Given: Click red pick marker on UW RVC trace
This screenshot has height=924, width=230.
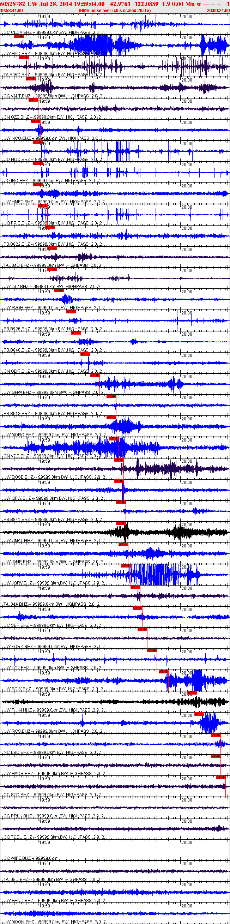Looking at the screenshot, I should 19,36.
